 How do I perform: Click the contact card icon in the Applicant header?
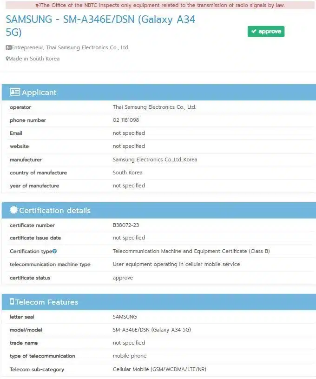point(15,92)
